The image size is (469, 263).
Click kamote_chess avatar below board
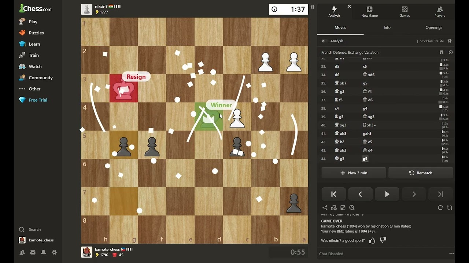click(x=87, y=252)
